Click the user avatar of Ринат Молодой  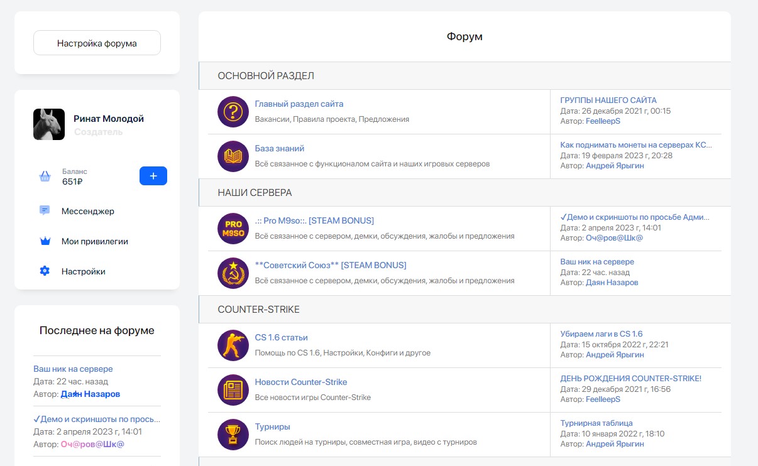coord(49,124)
